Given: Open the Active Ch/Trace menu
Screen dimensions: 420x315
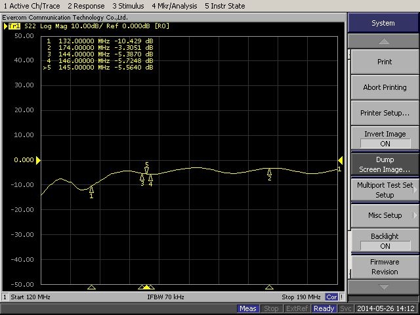Looking at the screenshot, I should pos(31,6).
